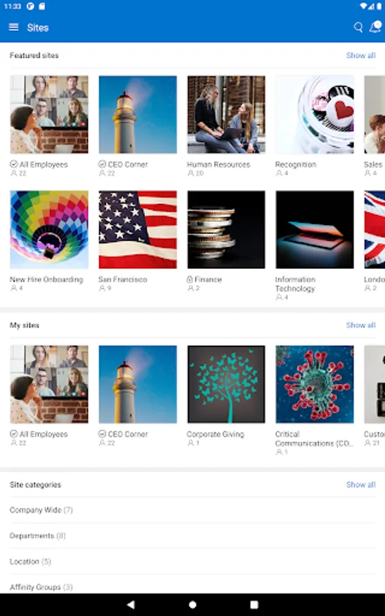Image resolution: width=385 pixels, height=616 pixels.
Task: Tap the Android recent apps square
Action: [x=254, y=604]
